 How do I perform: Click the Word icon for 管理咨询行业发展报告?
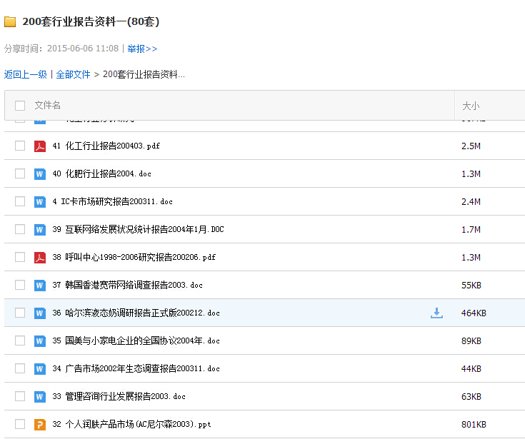coord(40,396)
